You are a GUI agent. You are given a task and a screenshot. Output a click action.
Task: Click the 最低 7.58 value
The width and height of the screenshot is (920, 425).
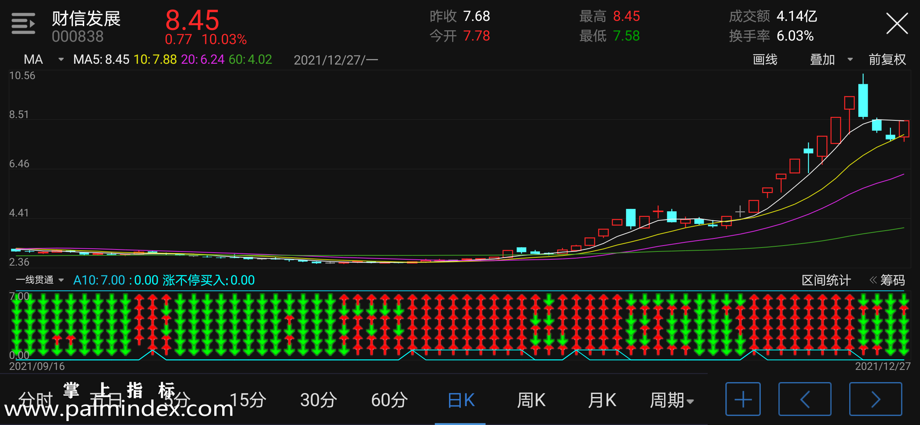point(626,36)
